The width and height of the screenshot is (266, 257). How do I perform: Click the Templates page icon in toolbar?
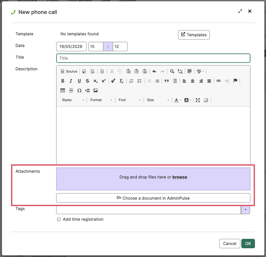pos(102,71)
